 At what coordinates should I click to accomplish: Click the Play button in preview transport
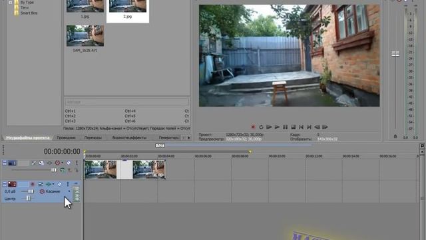pos(277,127)
